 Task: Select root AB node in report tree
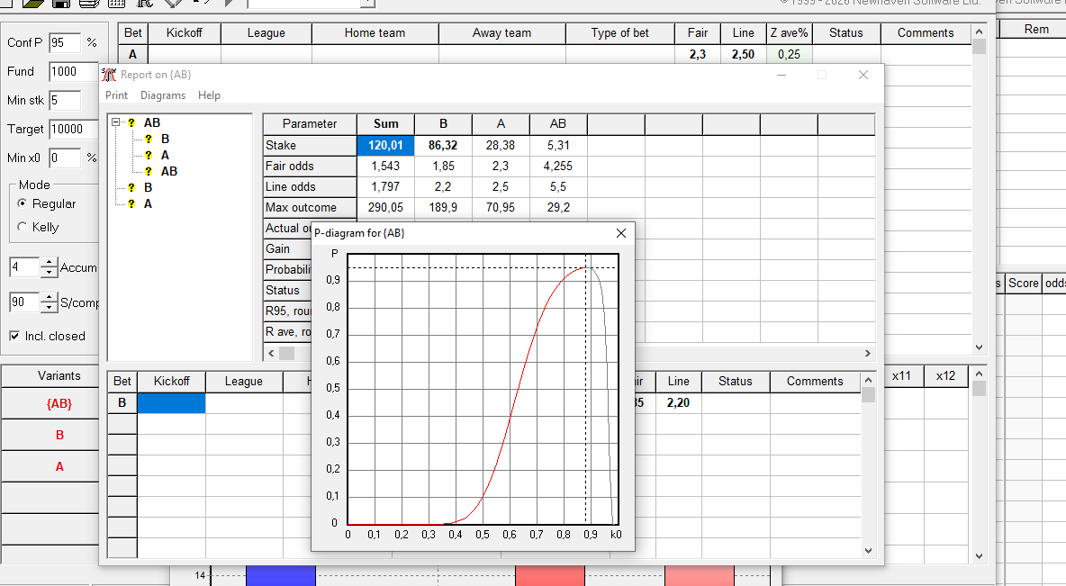point(151,122)
